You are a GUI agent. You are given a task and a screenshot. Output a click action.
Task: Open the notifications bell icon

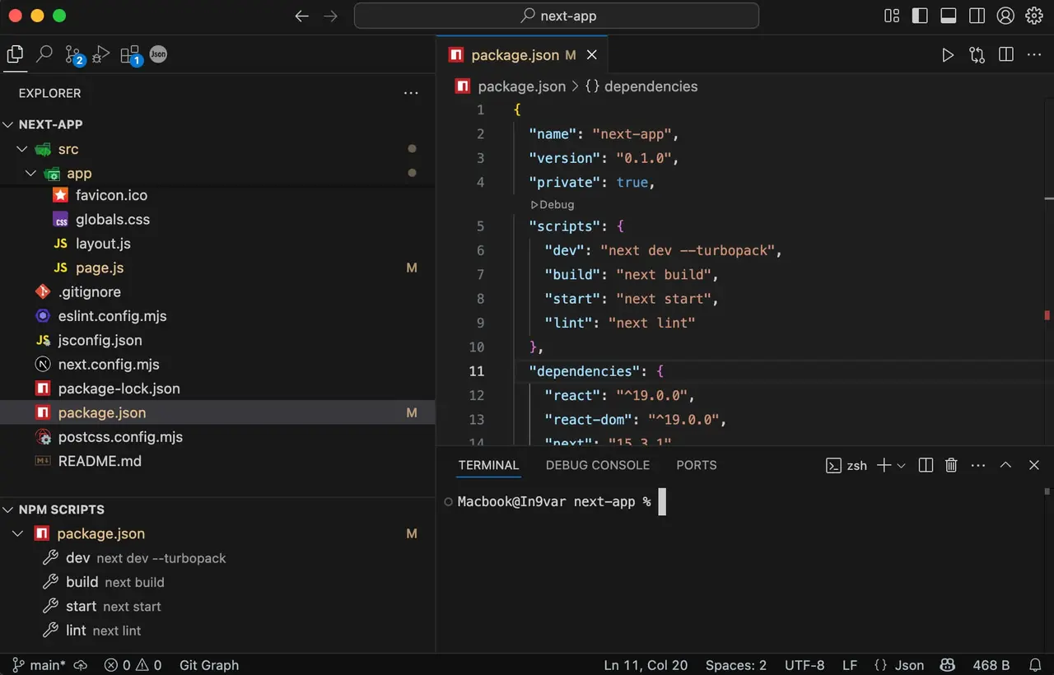[x=1036, y=665]
